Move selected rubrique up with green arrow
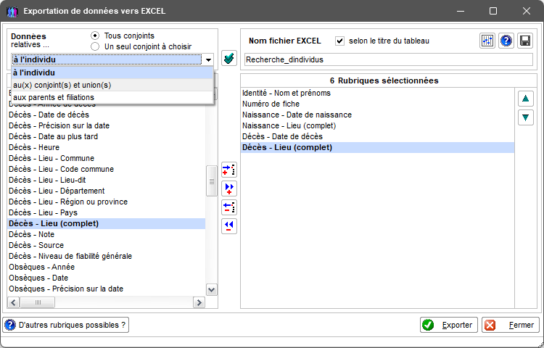This screenshot has width=544, height=348. [x=525, y=99]
